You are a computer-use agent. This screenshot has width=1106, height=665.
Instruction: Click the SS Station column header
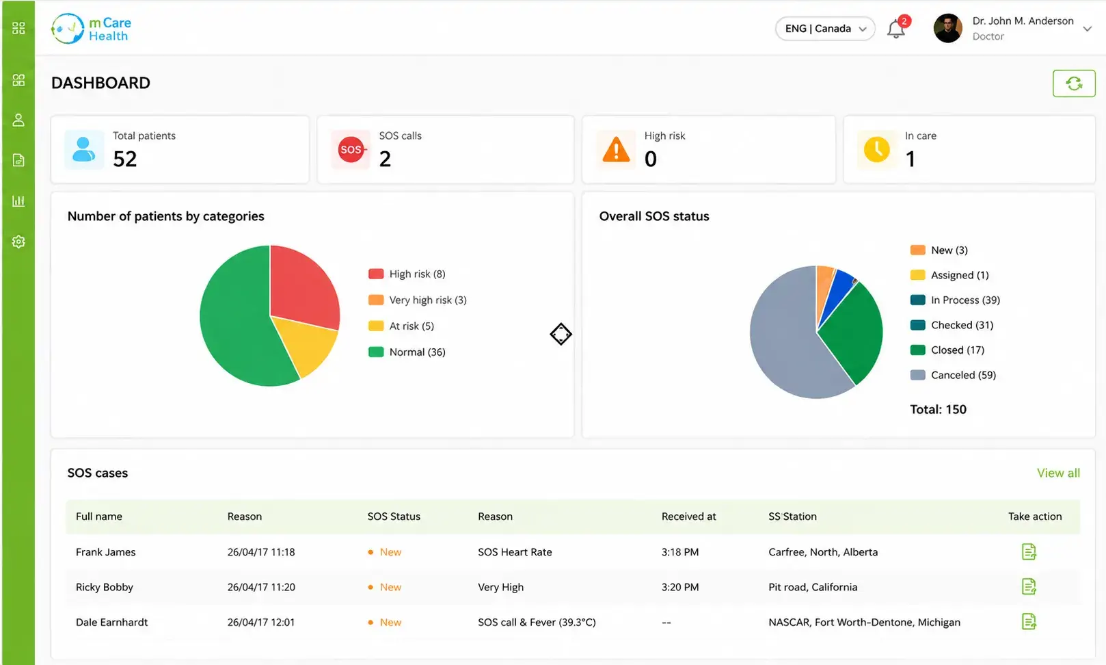(792, 517)
